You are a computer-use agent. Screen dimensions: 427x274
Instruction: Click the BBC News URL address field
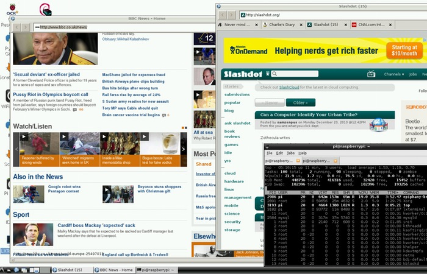125,27
